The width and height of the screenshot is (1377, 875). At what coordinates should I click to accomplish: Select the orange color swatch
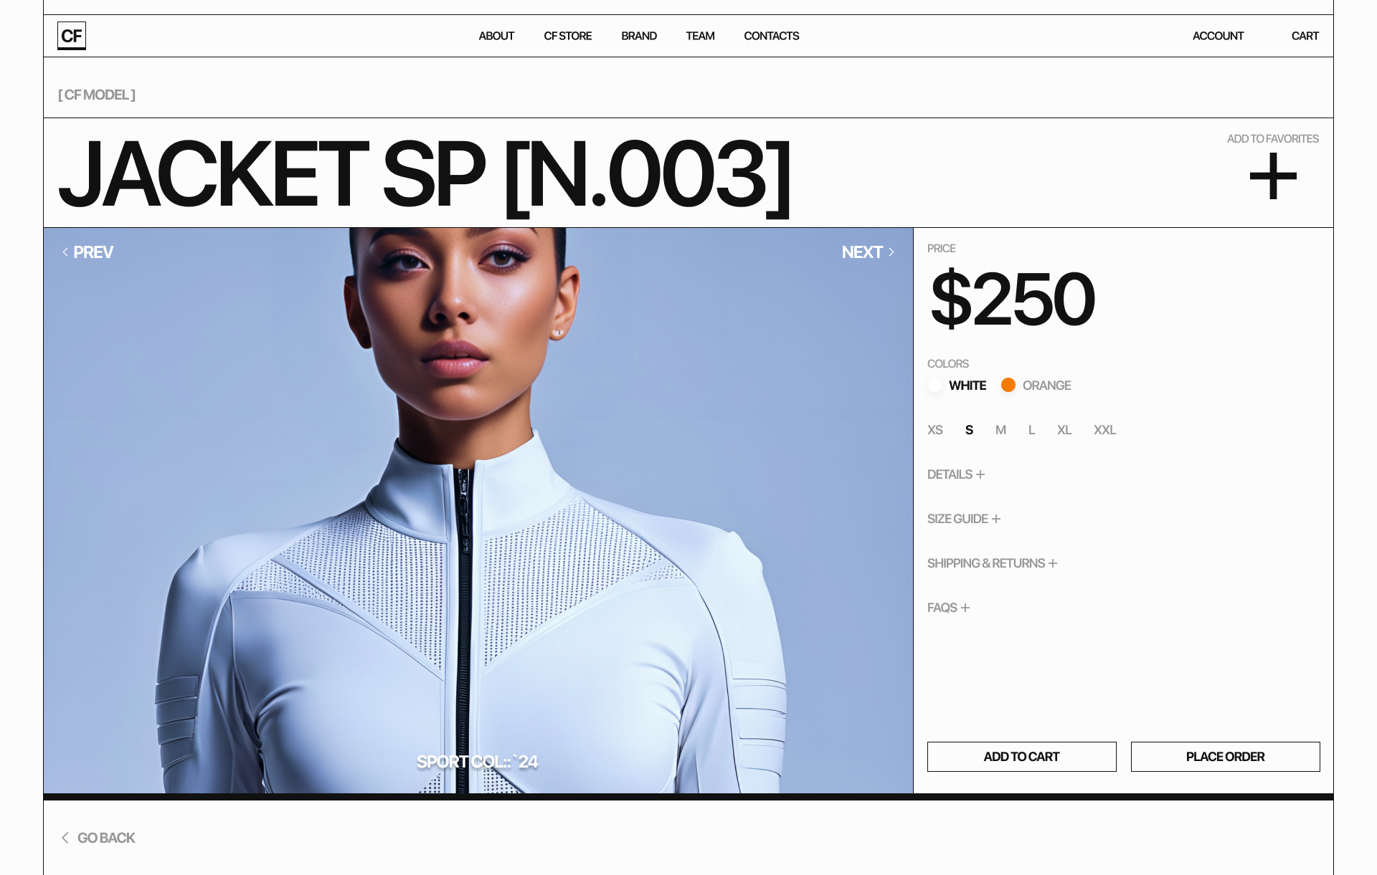click(x=1008, y=385)
